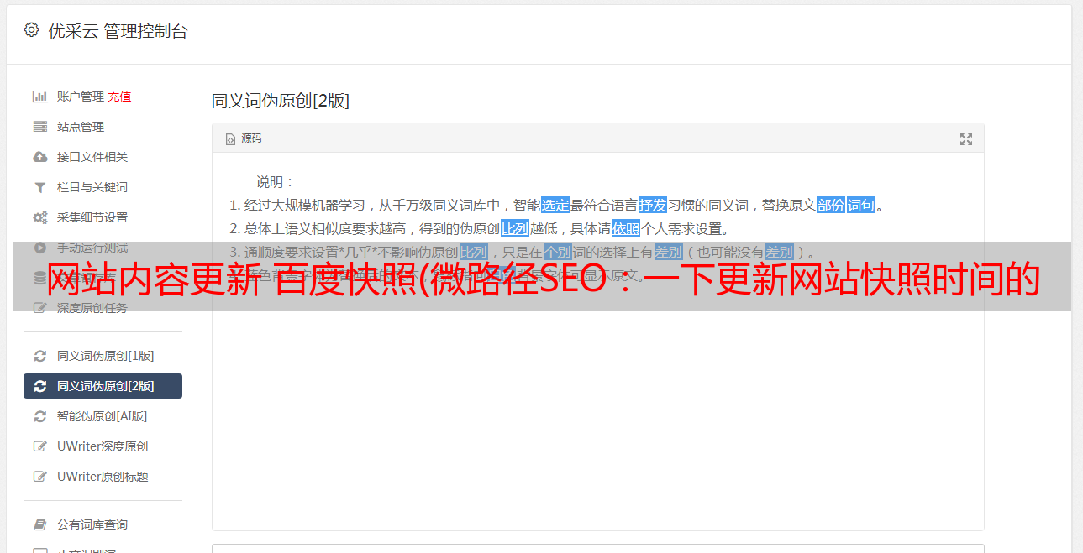Select 深度原创任务 in sidebar

point(103,308)
